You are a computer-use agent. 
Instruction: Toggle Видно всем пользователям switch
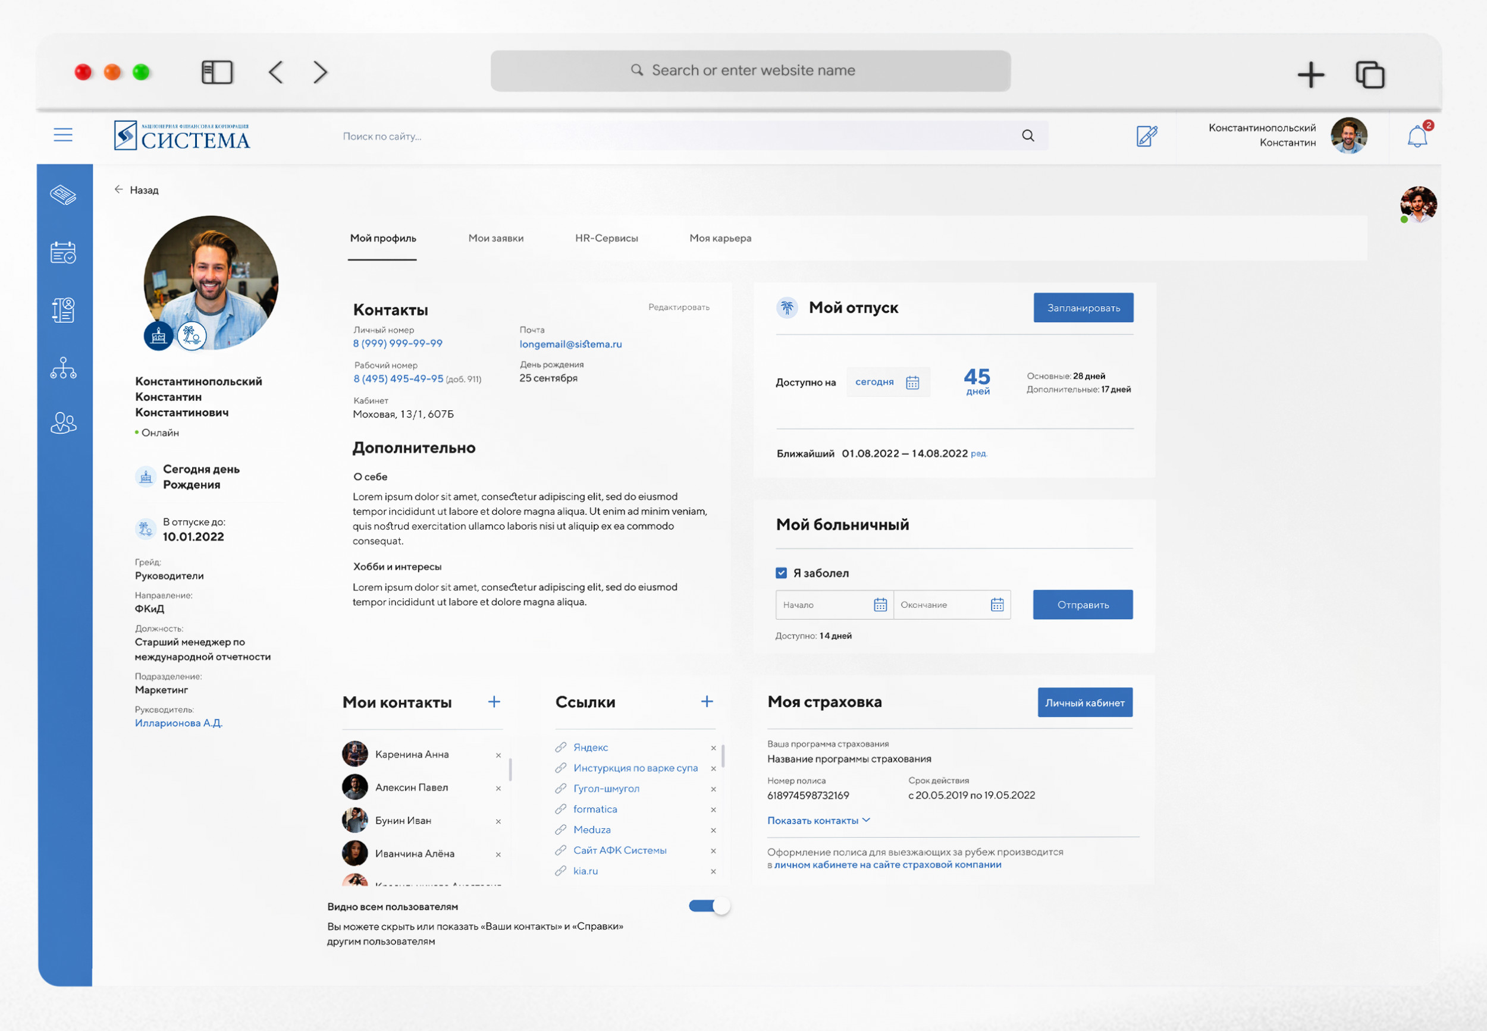[x=709, y=906]
